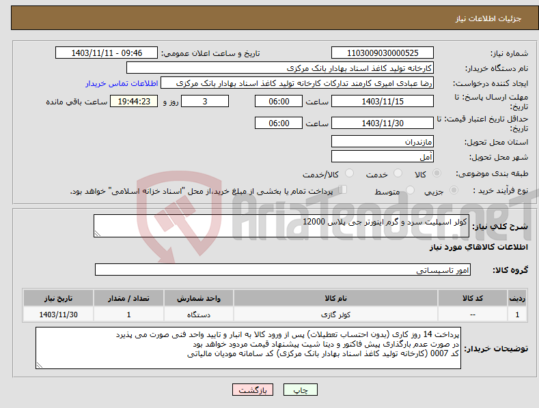Click the شماره نیاز label
Screen dimensions: 539x408
[x=509, y=53]
